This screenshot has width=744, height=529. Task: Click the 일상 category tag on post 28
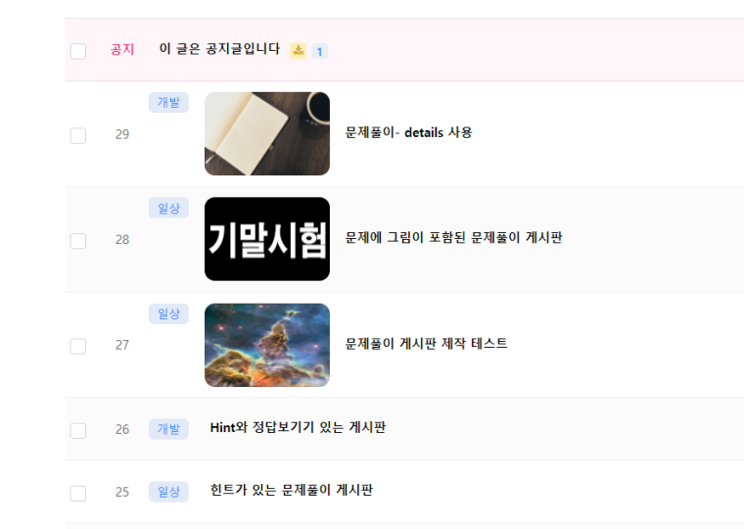click(168, 208)
